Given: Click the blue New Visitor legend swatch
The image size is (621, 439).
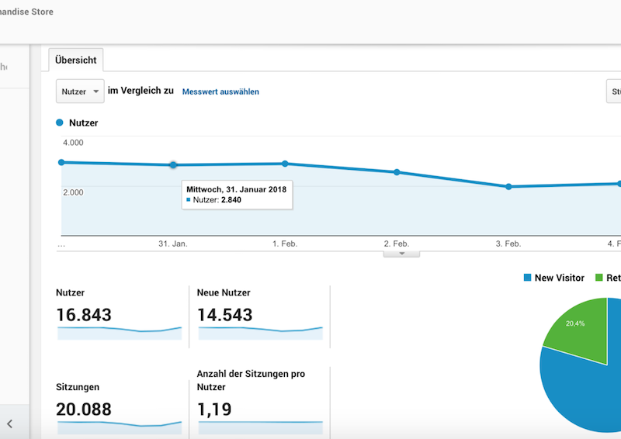Looking at the screenshot, I should (x=528, y=278).
